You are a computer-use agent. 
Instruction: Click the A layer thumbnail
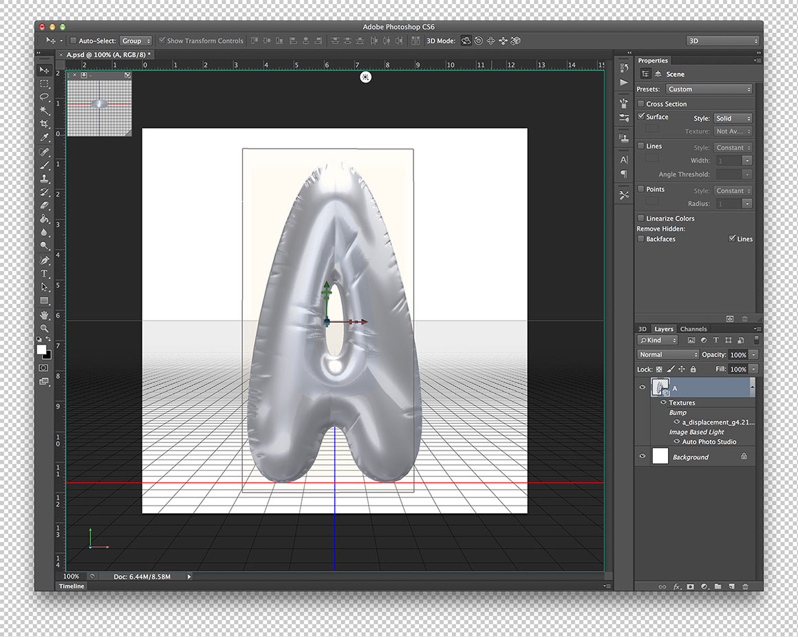click(x=660, y=387)
